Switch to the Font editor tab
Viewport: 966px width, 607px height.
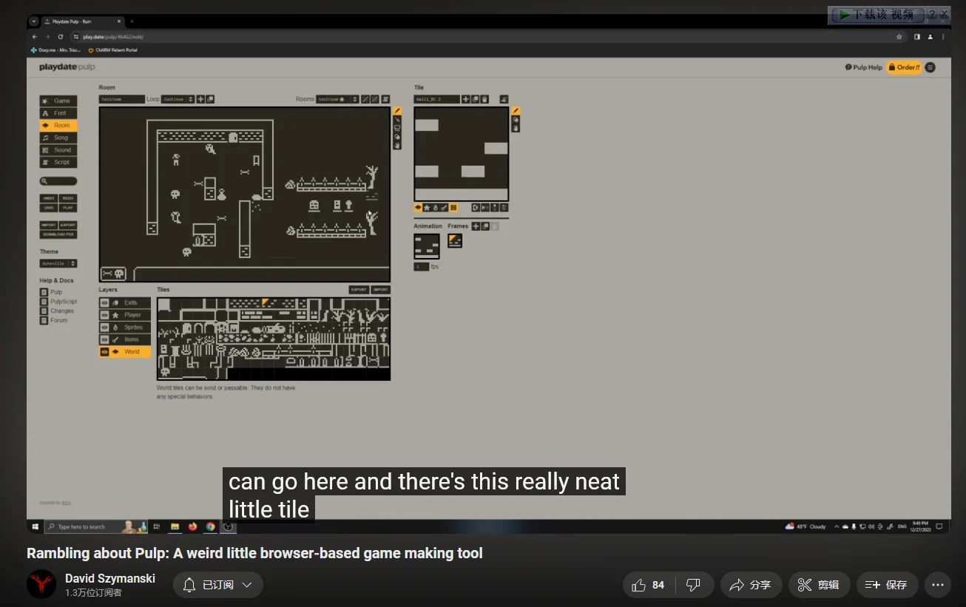tap(58, 113)
